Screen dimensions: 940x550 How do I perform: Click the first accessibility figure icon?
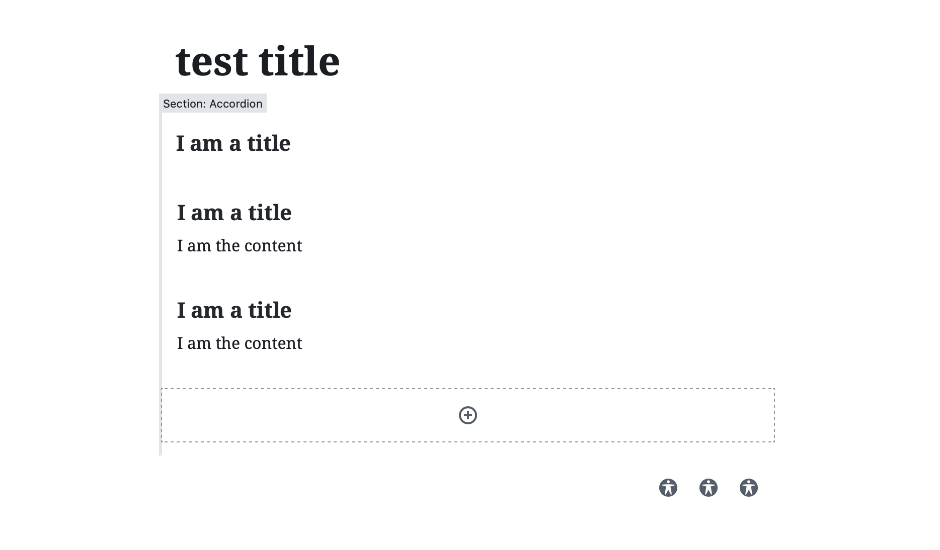[x=668, y=488]
